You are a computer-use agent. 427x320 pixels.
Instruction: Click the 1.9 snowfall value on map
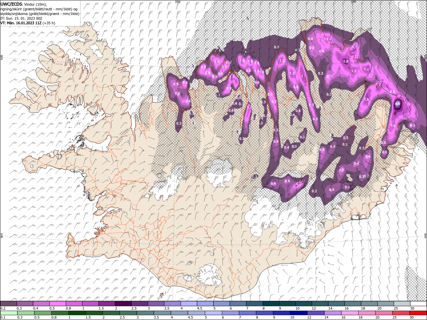346,61
